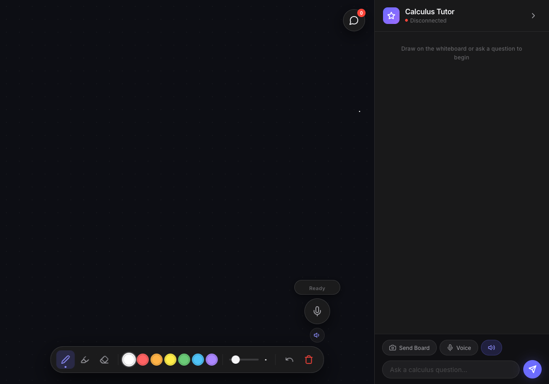This screenshot has width=549, height=384.
Task: Send Board to the tutor
Action: click(x=409, y=348)
